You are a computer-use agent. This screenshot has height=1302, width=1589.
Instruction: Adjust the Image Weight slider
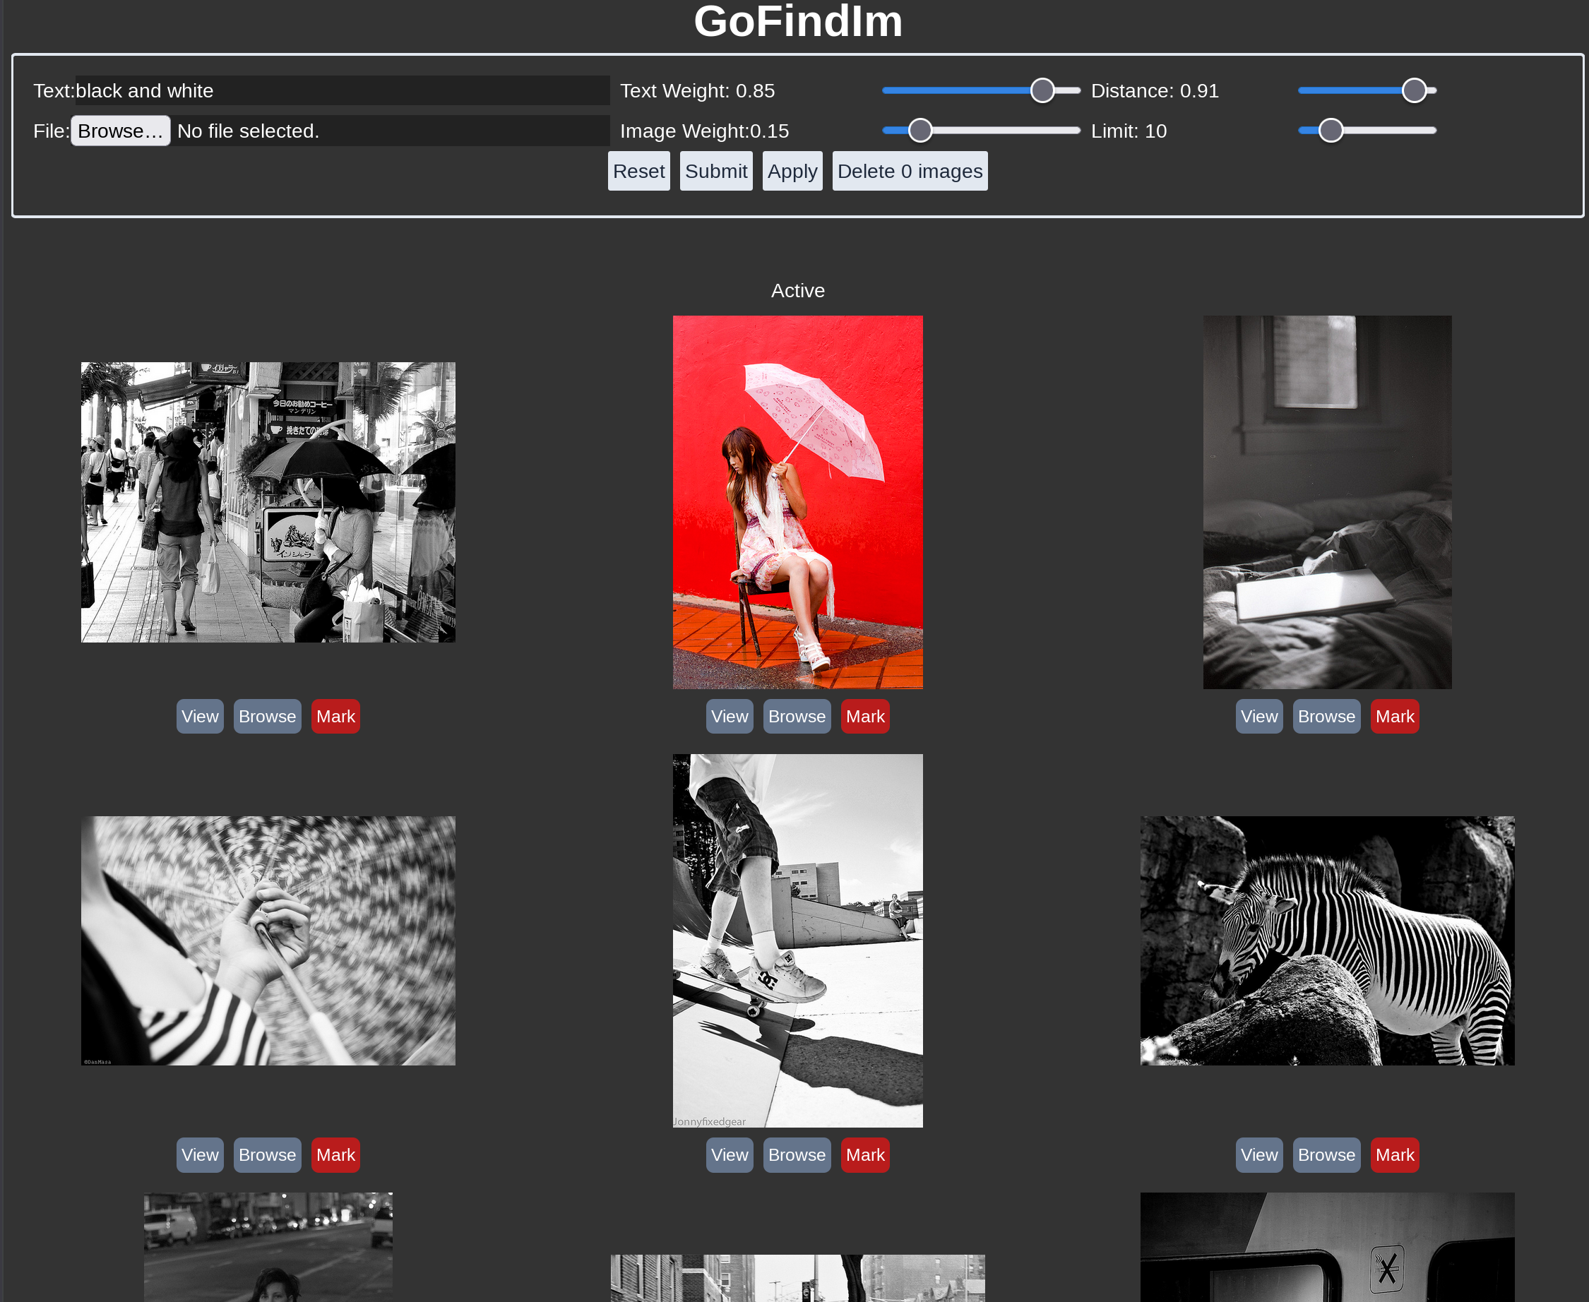point(920,131)
